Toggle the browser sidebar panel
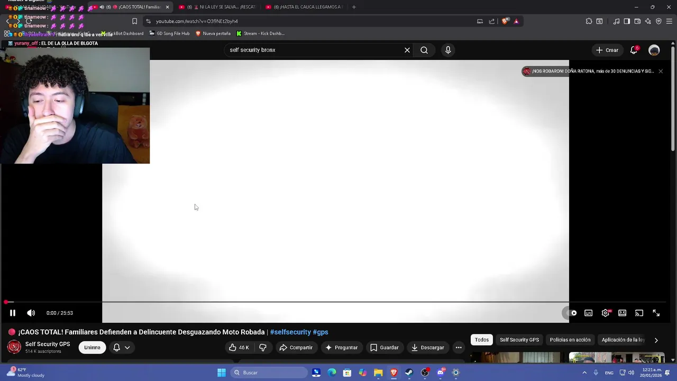Screen dimensions: 677x381 [x=627, y=21]
